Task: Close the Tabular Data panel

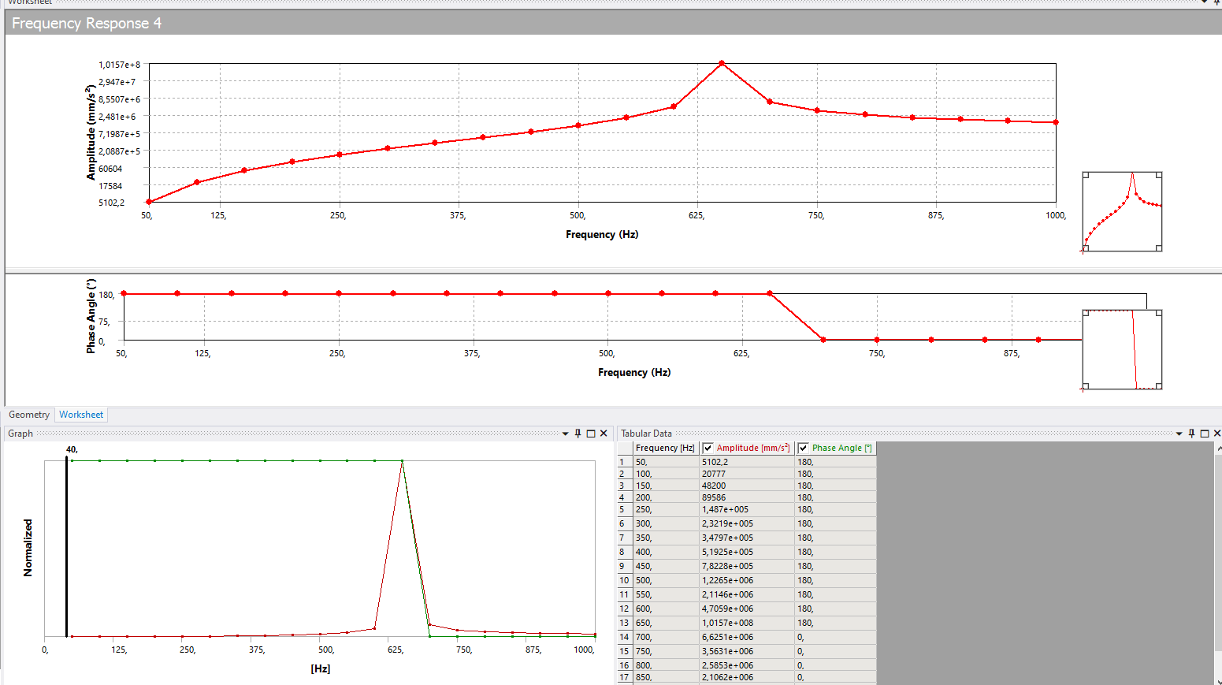Action: (x=1216, y=434)
